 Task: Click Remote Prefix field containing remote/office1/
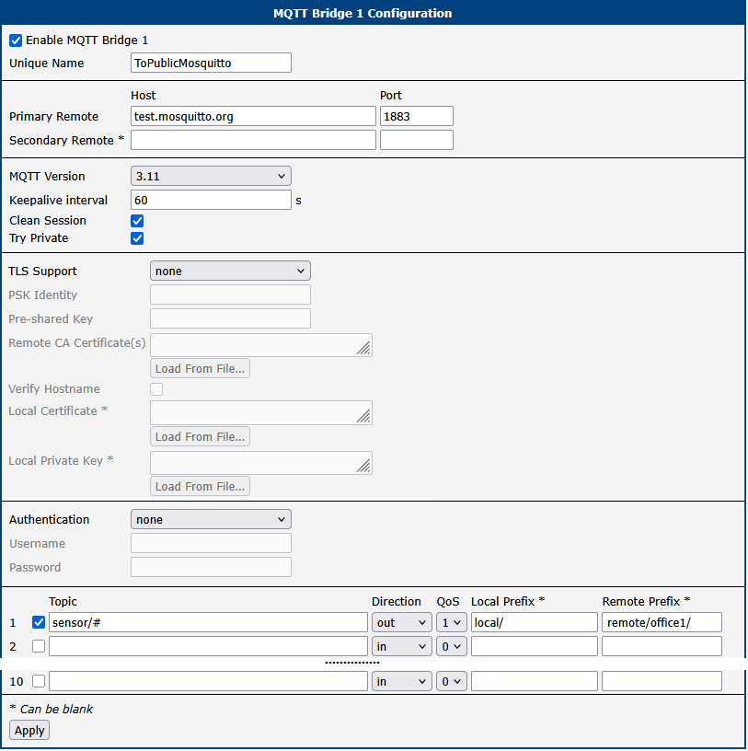pyautogui.click(x=662, y=623)
